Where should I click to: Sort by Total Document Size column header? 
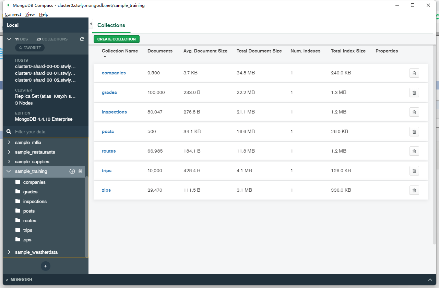(x=259, y=51)
